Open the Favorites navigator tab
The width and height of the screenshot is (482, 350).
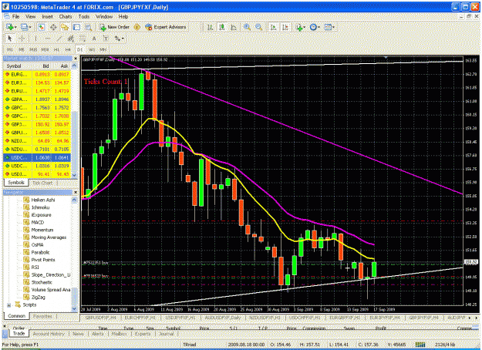42,316
